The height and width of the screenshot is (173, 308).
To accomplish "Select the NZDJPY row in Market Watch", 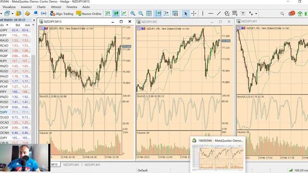I will [15, 112].
